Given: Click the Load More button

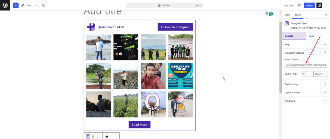Looking at the screenshot, I should pos(139,125).
